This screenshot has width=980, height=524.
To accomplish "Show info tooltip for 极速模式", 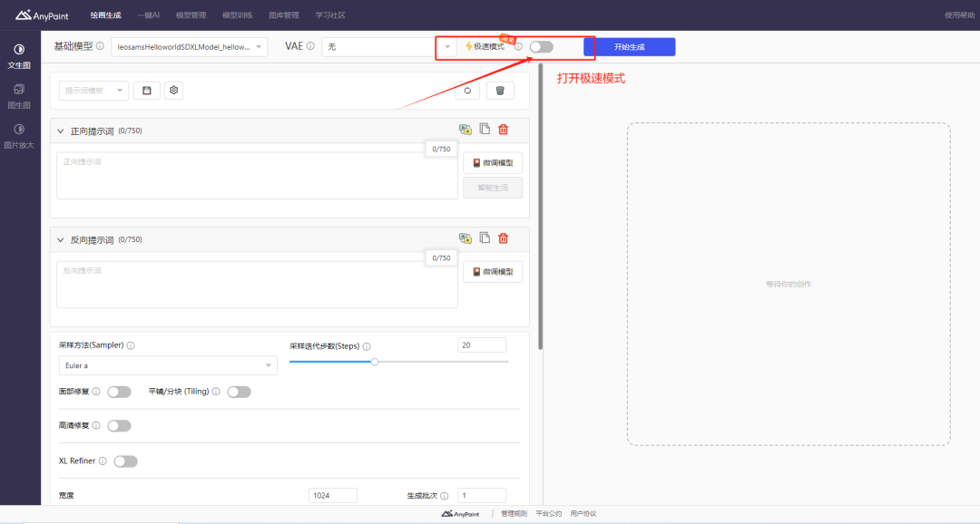I will pos(518,47).
